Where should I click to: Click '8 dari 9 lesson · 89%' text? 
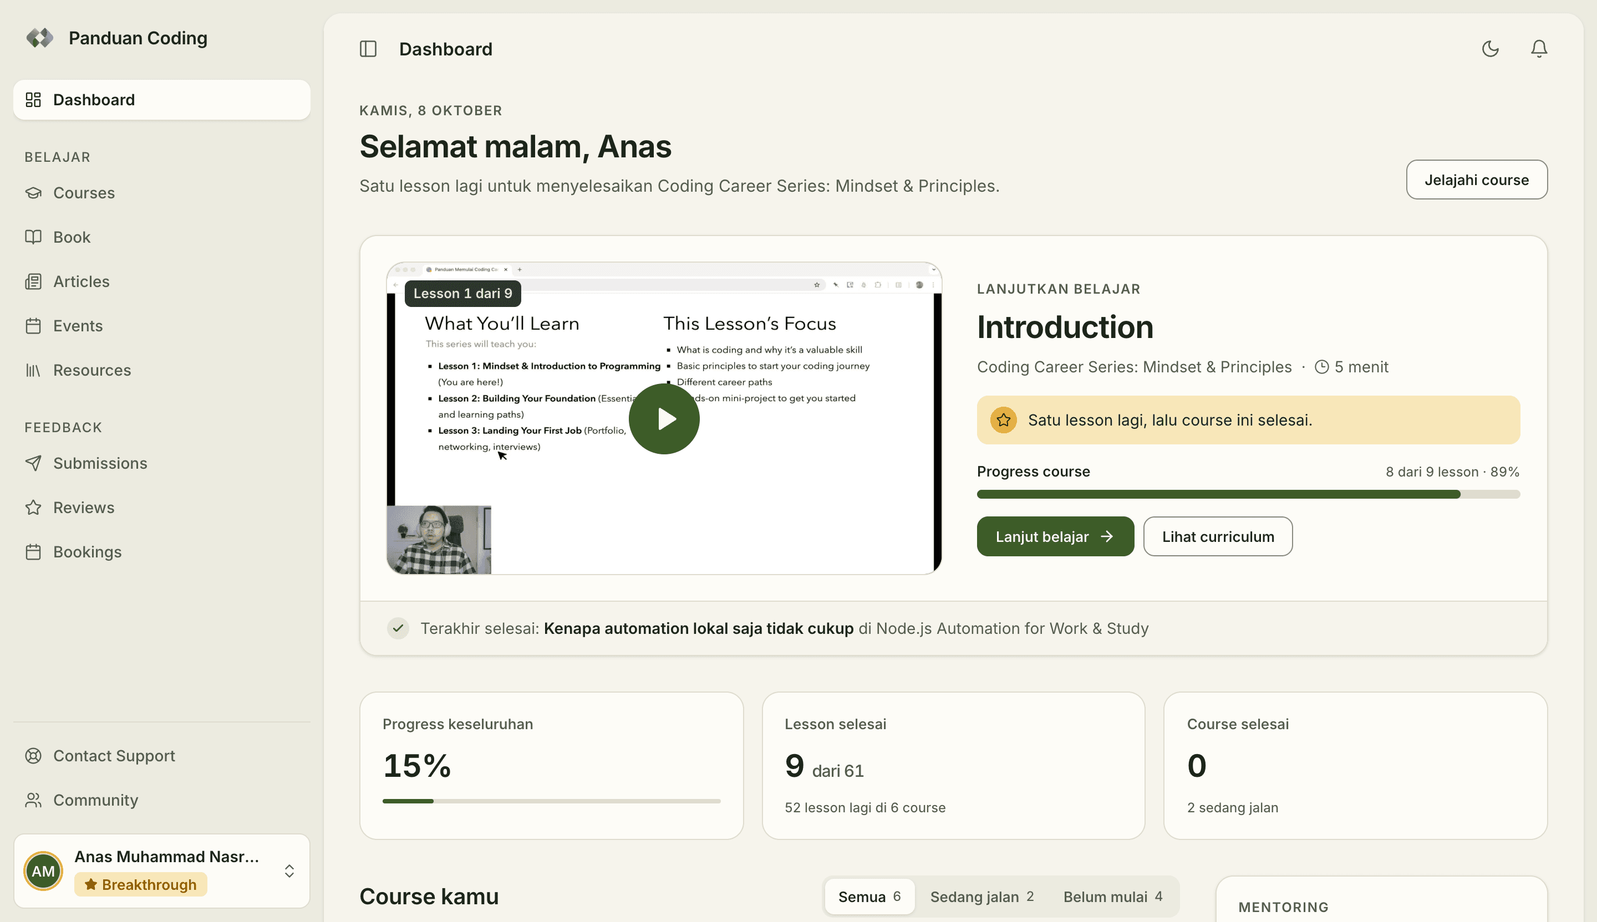[1452, 472]
